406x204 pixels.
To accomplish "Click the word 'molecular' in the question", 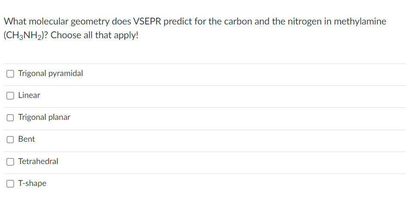I will pyautogui.click(x=49, y=21).
